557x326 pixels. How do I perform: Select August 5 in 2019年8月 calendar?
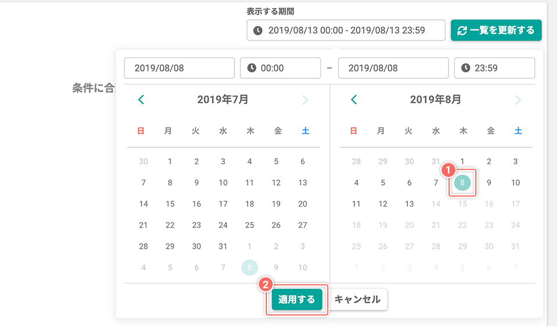(x=382, y=183)
